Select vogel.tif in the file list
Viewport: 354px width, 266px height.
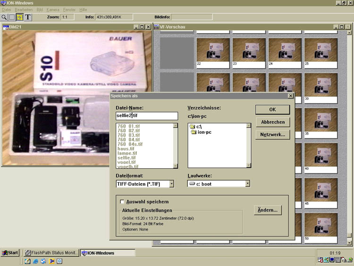(126, 162)
